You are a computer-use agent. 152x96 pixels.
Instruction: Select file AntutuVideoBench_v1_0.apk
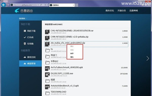coord(65,86)
